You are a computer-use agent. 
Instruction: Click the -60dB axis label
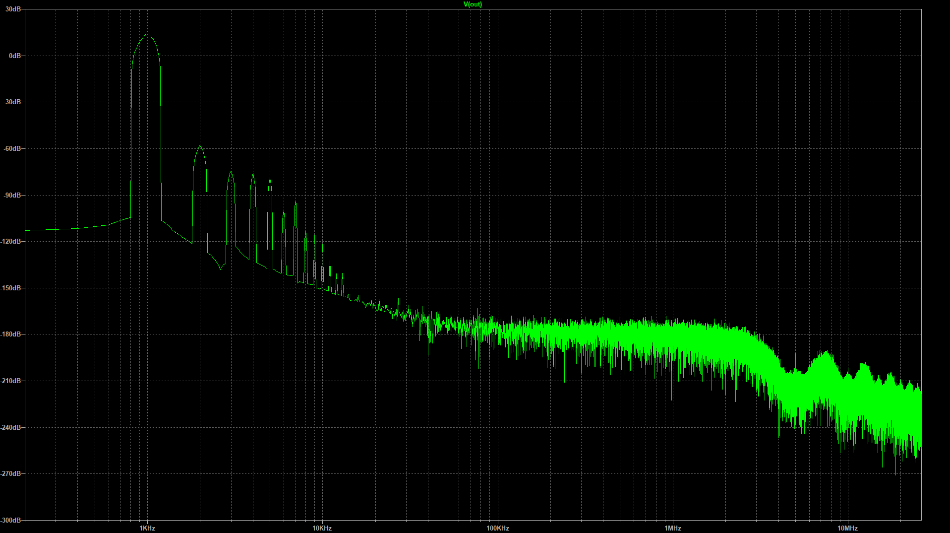[x=12, y=148]
